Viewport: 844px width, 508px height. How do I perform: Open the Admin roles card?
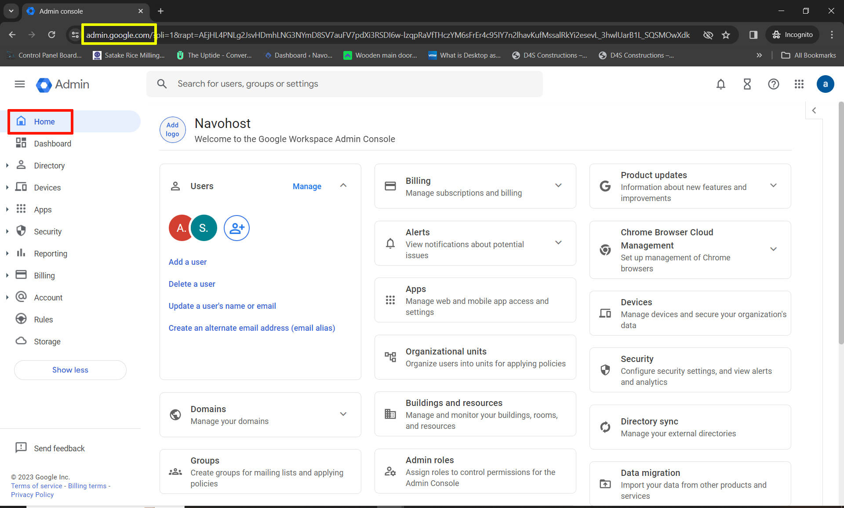pos(475,471)
